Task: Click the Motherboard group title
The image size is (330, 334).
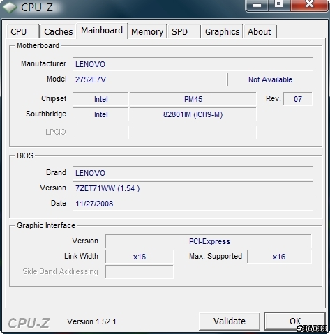Action: tap(38, 45)
